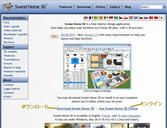Open the version 3.5 link

point(91,35)
